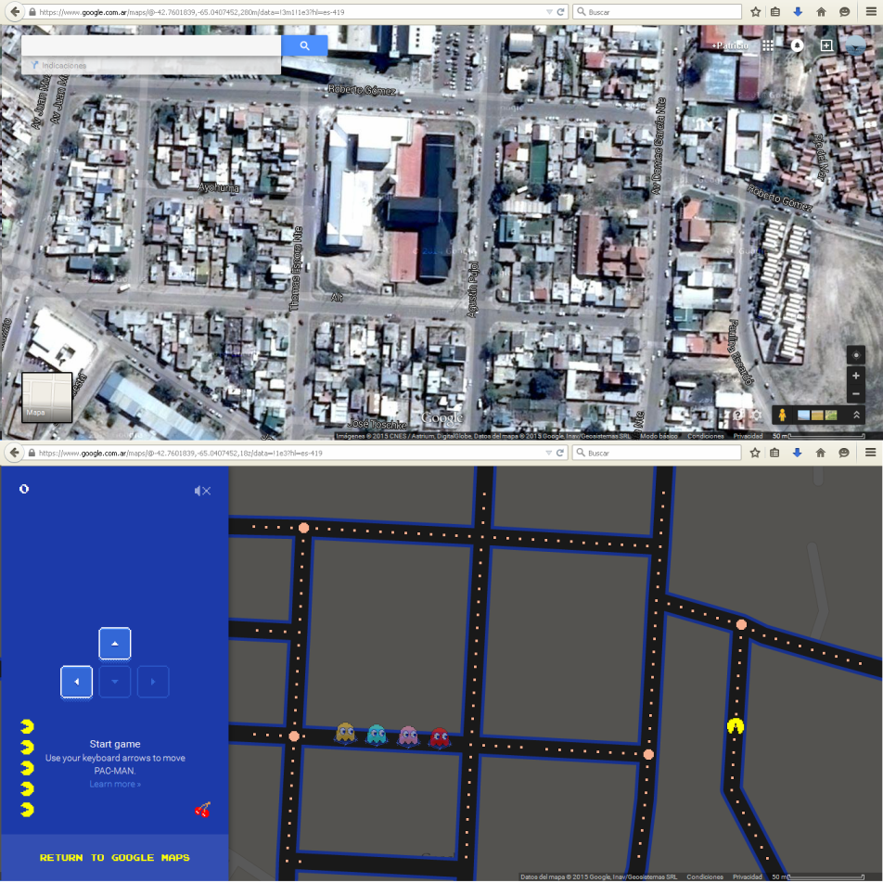Focus the Buscar field in top browser
The height and width of the screenshot is (883, 883).
coord(657,12)
